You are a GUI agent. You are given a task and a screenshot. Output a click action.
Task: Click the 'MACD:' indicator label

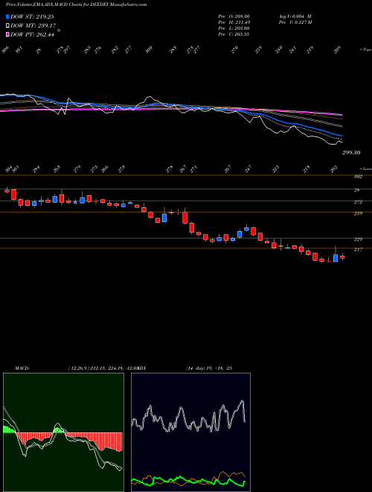[22, 368]
